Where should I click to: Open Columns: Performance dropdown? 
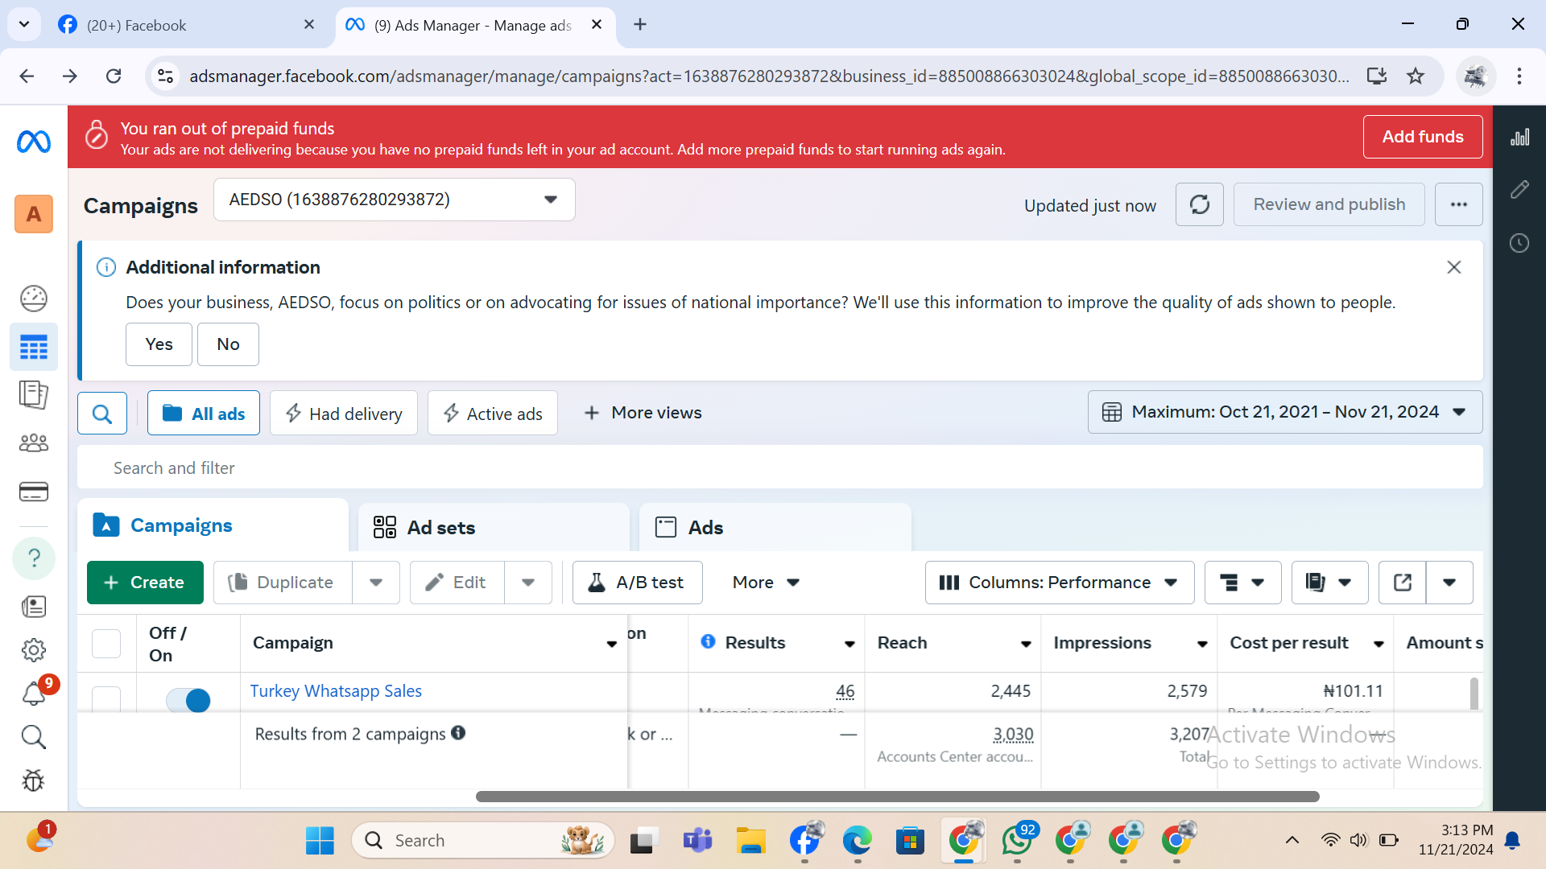tap(1060, 583)
